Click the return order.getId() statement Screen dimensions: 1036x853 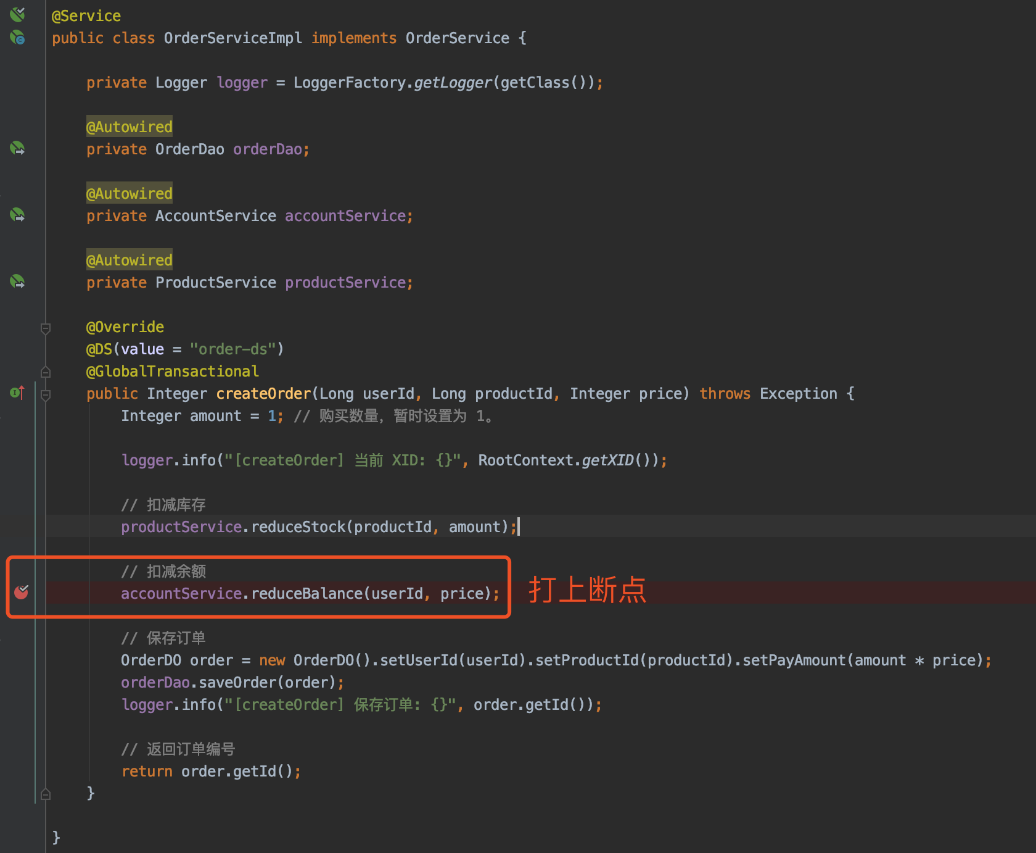[x=212, y=771]
